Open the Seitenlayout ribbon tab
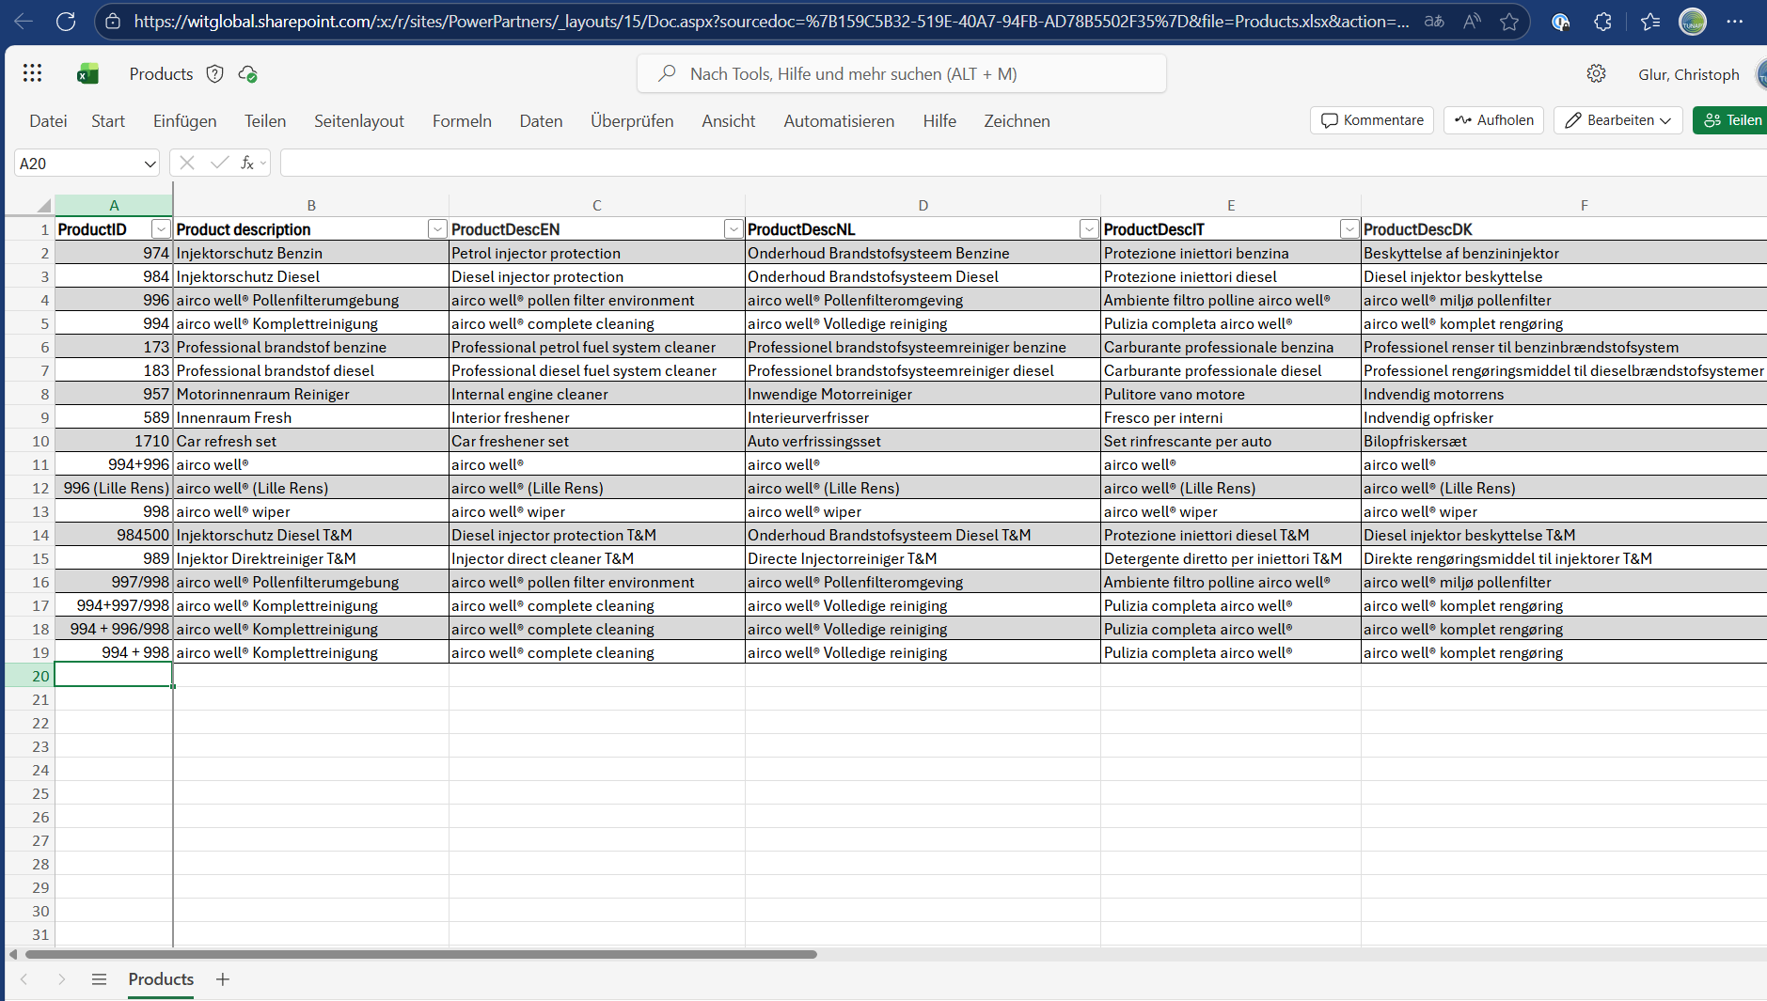 coord(359,120)
